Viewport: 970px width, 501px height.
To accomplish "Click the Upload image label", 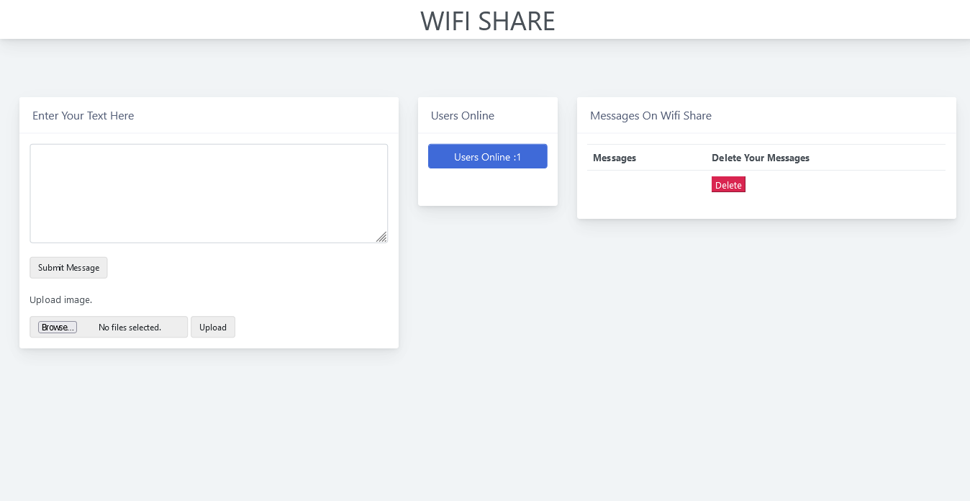I will 61,299.
